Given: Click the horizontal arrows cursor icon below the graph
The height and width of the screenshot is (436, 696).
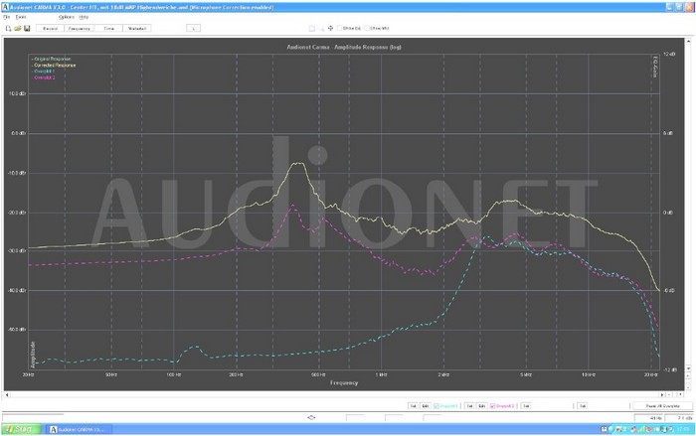Looking at the screenshot, I should [311, 417].
